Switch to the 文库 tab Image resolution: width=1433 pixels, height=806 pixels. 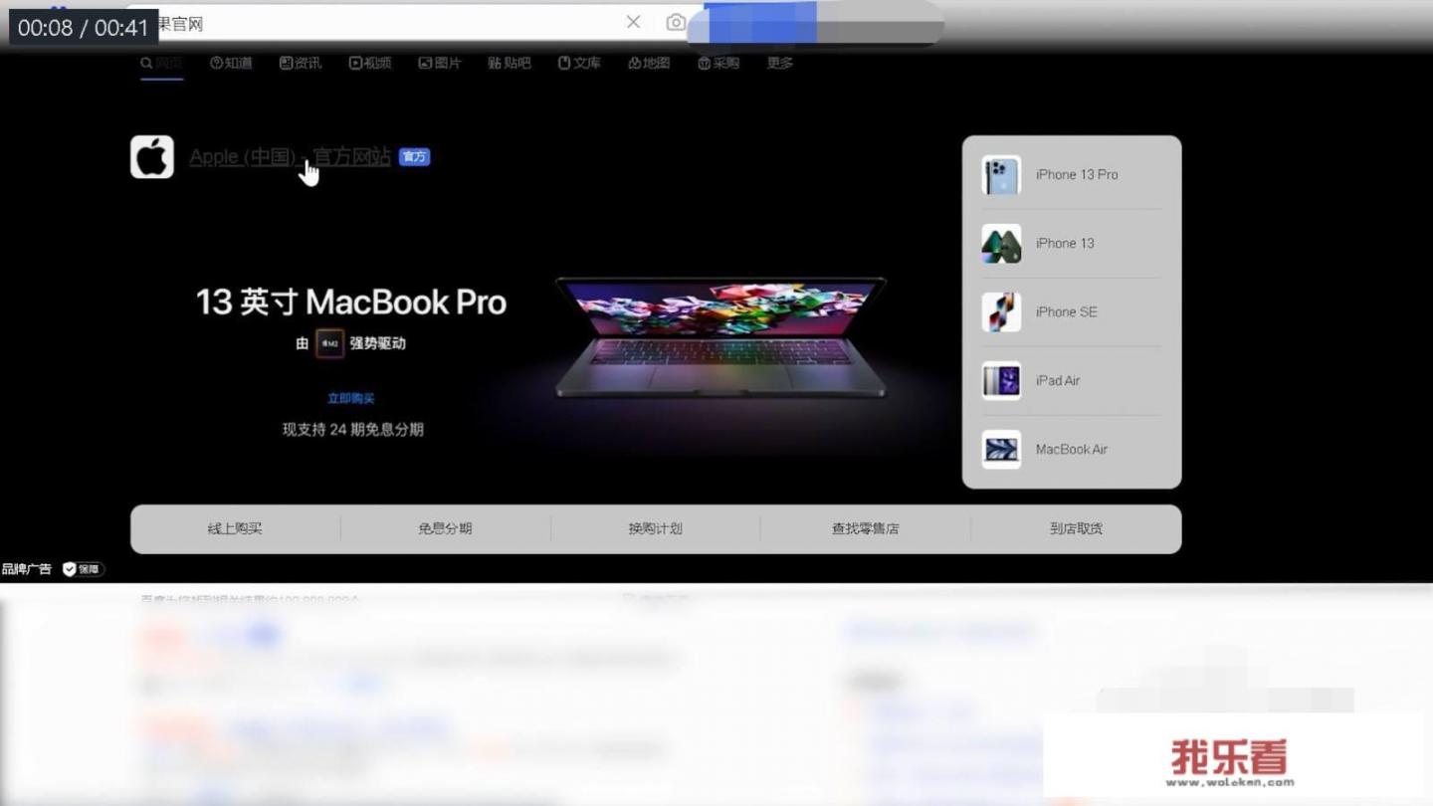pyautogui.click(x=579, y=63)
